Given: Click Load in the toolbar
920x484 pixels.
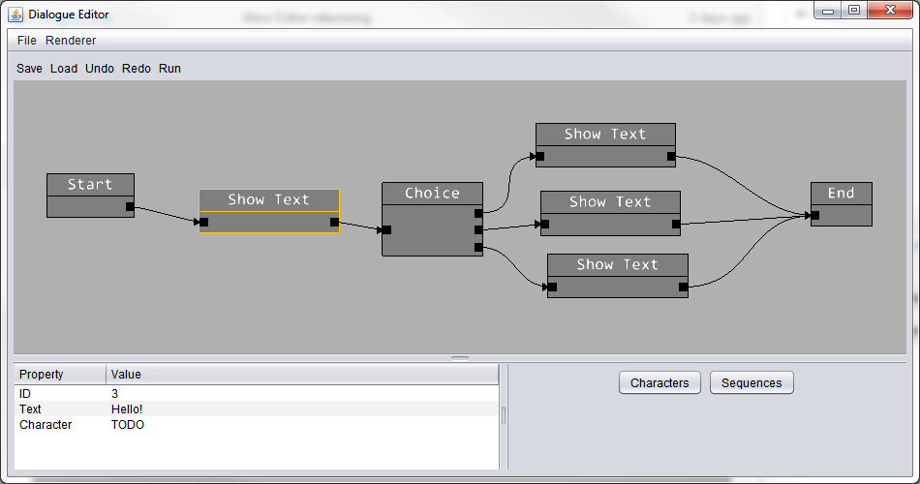Looking at the screenshot, I should point(64,69).
